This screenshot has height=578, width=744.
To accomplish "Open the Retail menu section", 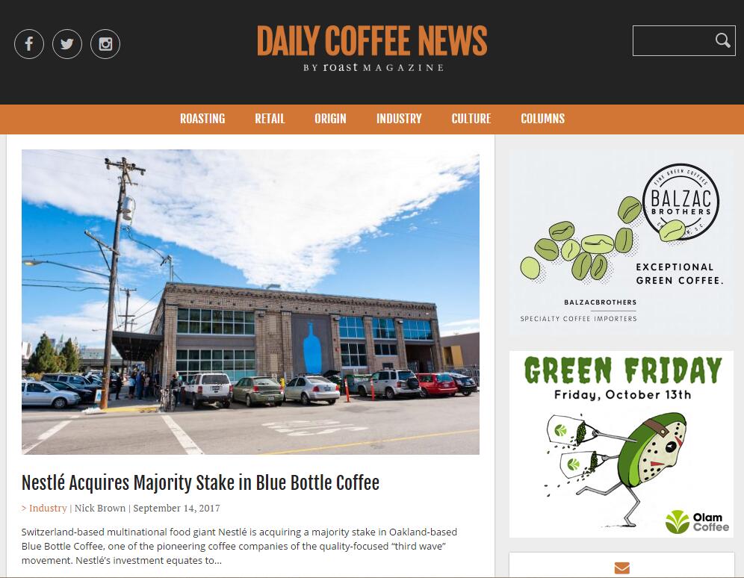I will point(270,119).
